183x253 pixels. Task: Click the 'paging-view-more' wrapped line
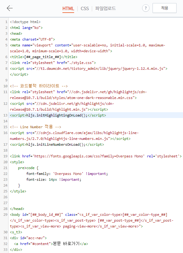coord(76,226)
